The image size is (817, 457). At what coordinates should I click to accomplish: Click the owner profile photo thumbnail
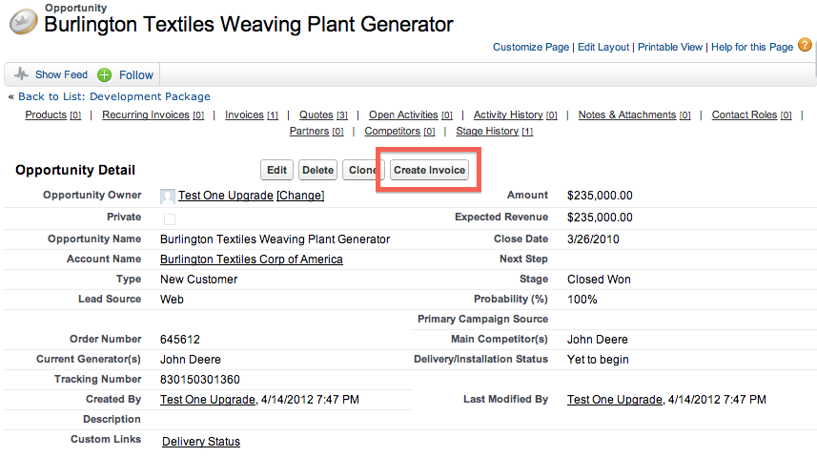tap(168, 197)
